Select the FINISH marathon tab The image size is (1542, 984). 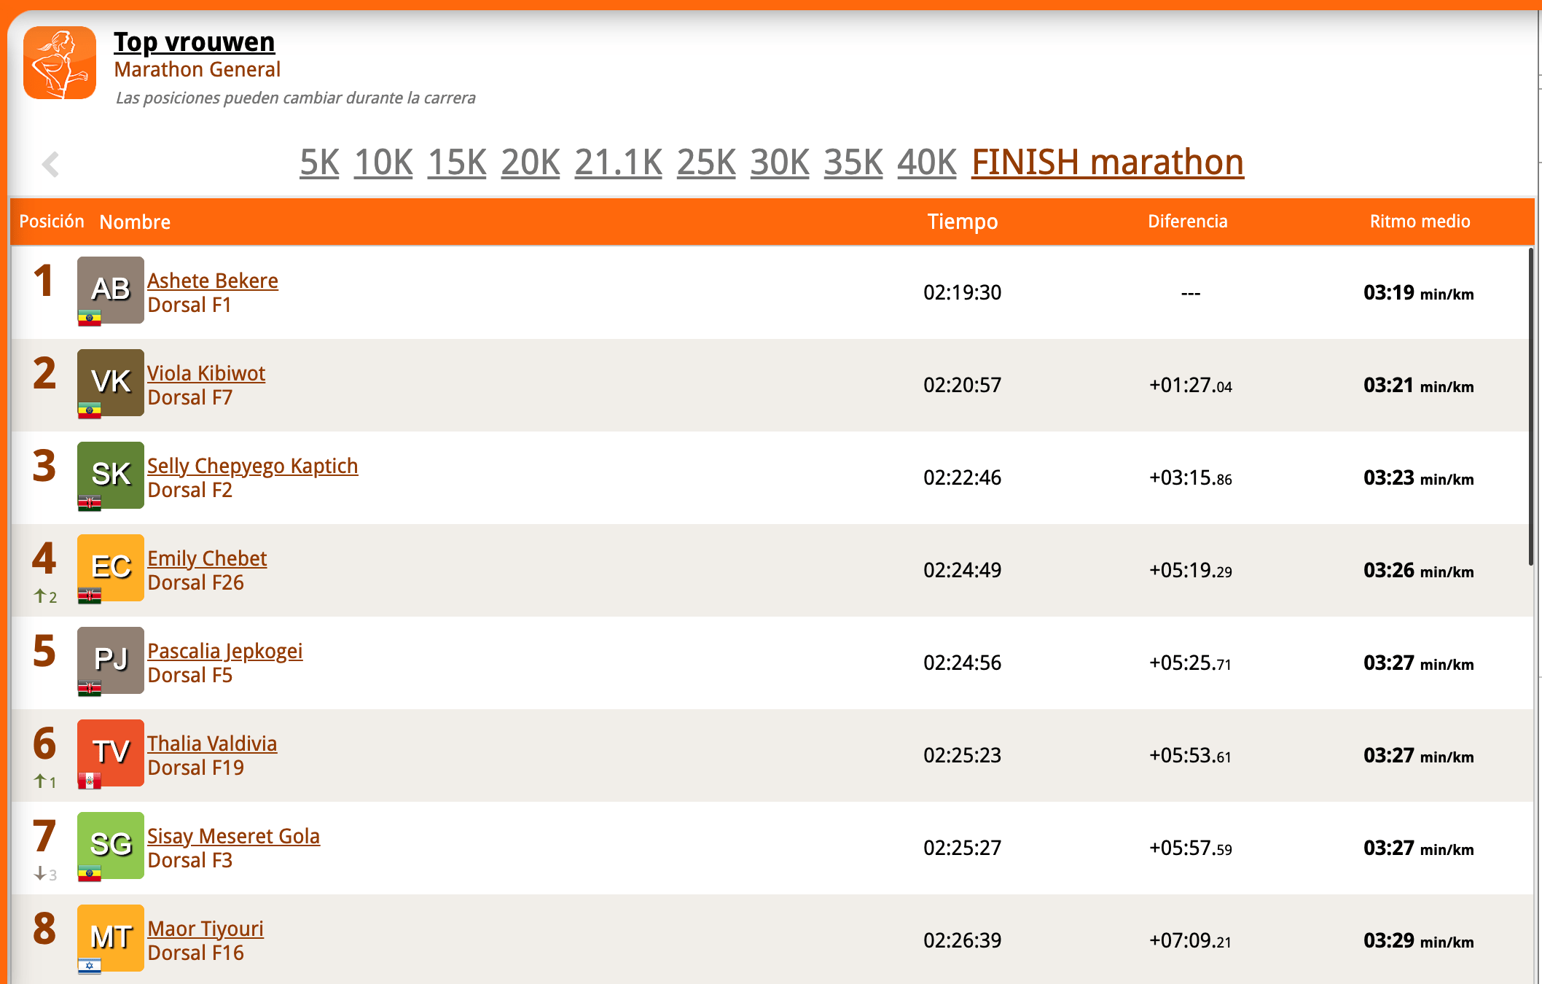coord(1107,163)
